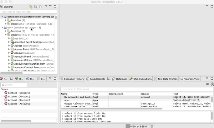Expand Favorites [1] under dev1
Image resolution: width=214 pixels, height=128 pixels.
tap(6, 31)
